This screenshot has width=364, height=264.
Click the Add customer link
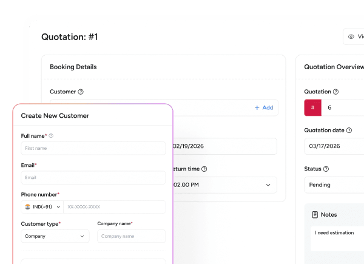tap(264, 108)
